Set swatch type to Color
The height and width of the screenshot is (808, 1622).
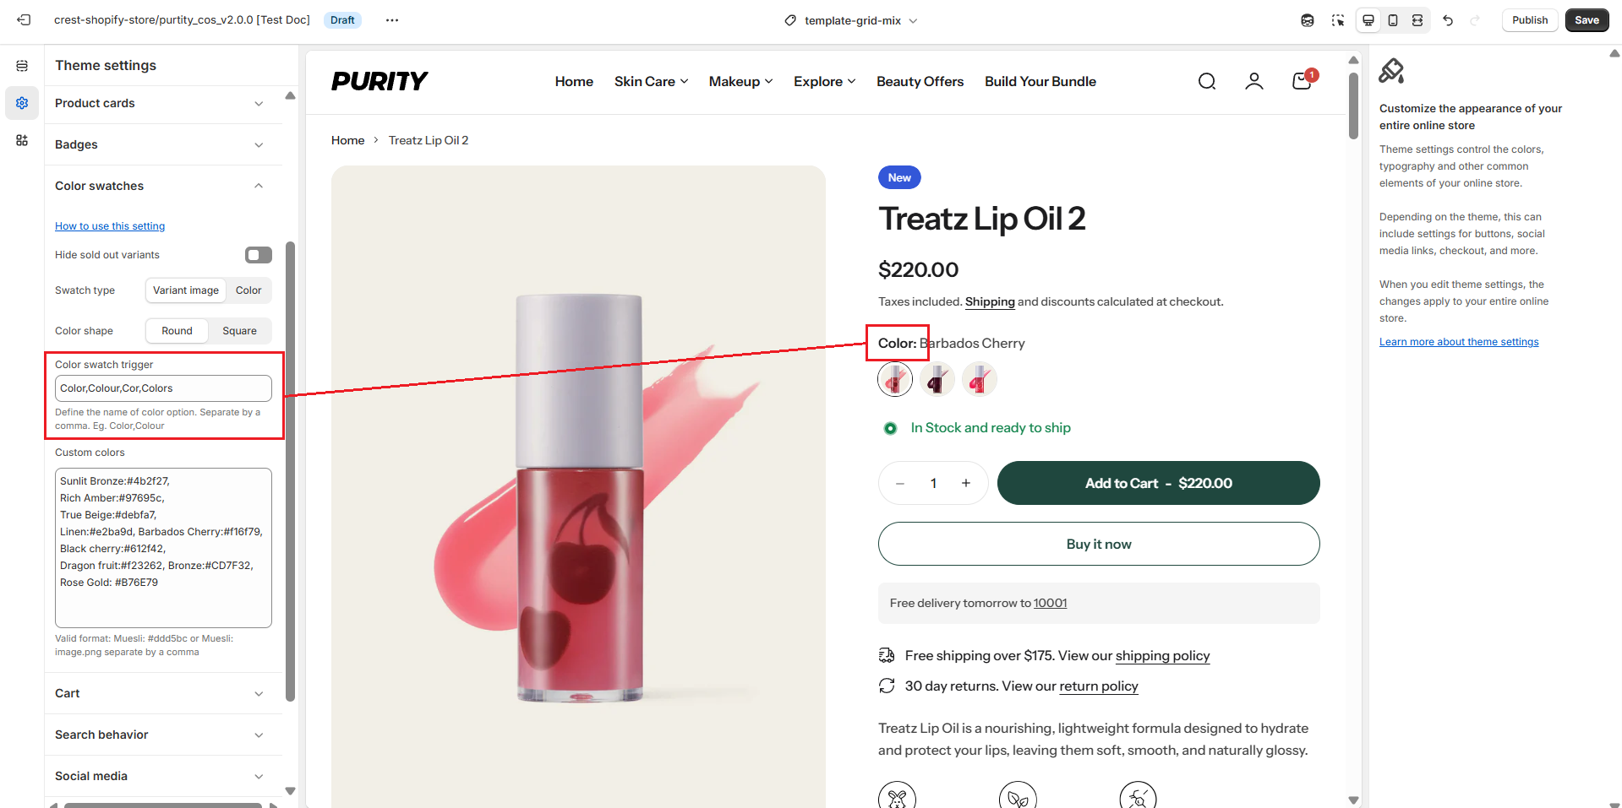click(248, 290)
